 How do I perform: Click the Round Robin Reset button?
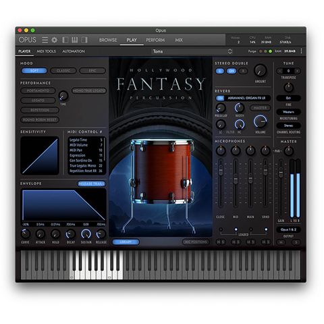click(40, 119)
